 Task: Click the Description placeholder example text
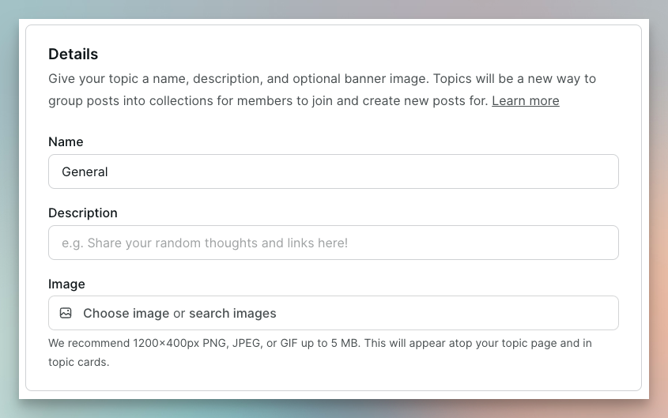tap(204, 243)
